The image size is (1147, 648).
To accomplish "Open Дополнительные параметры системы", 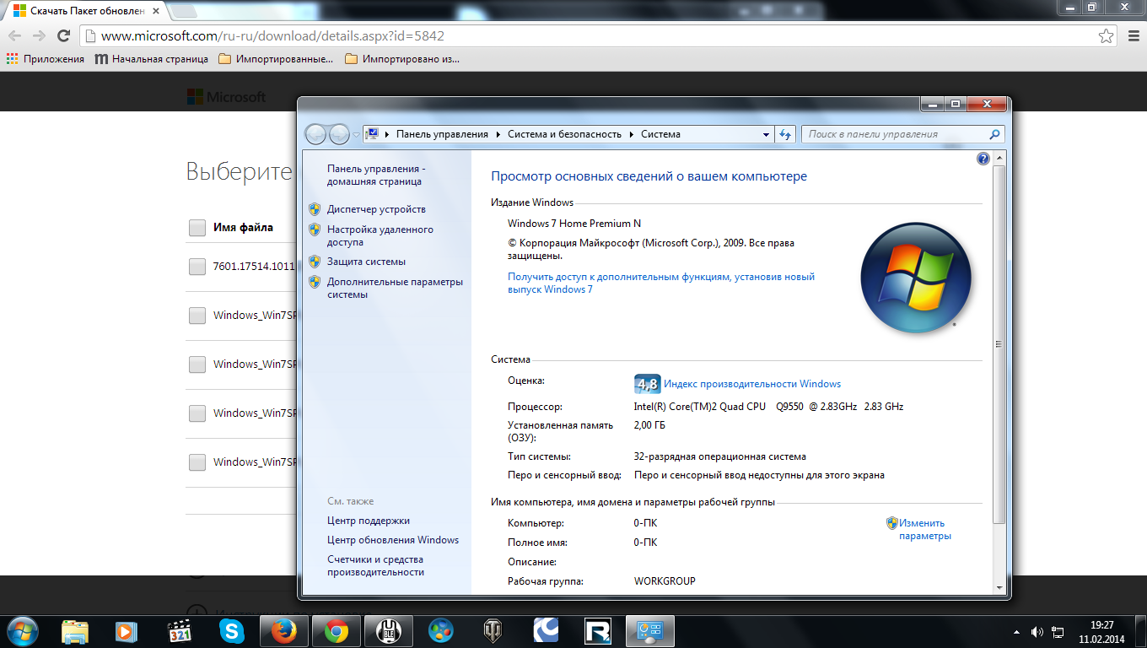I will coord(395,288).
